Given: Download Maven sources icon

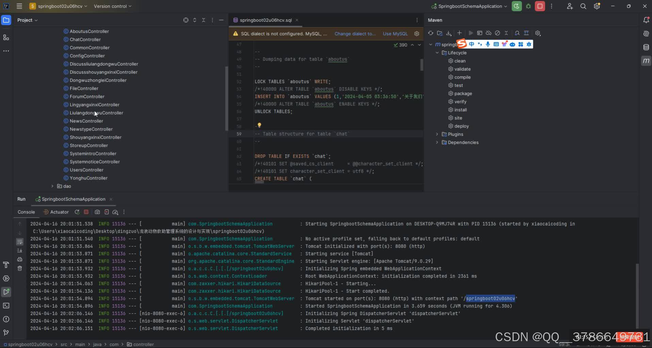Looking at the screenshot, I should tap(449, 33).
